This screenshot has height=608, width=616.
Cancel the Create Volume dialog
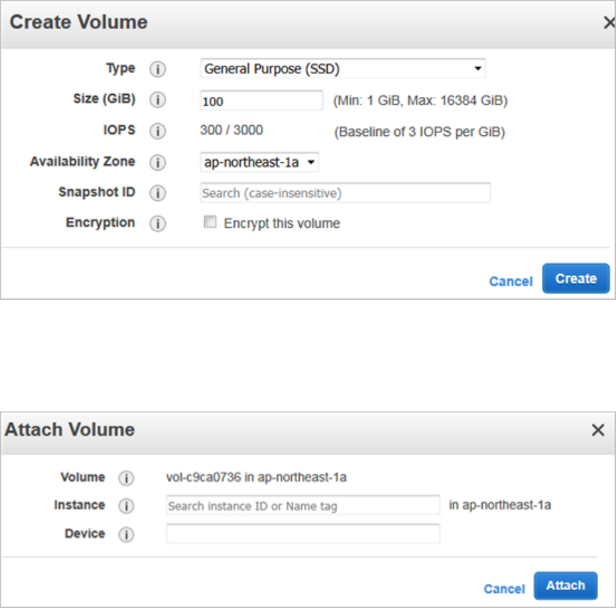tap(511, 281)
